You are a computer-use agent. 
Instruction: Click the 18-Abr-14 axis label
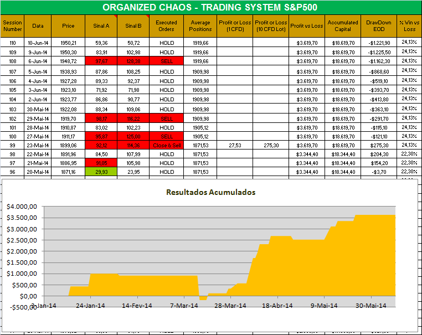pos(277,306)
